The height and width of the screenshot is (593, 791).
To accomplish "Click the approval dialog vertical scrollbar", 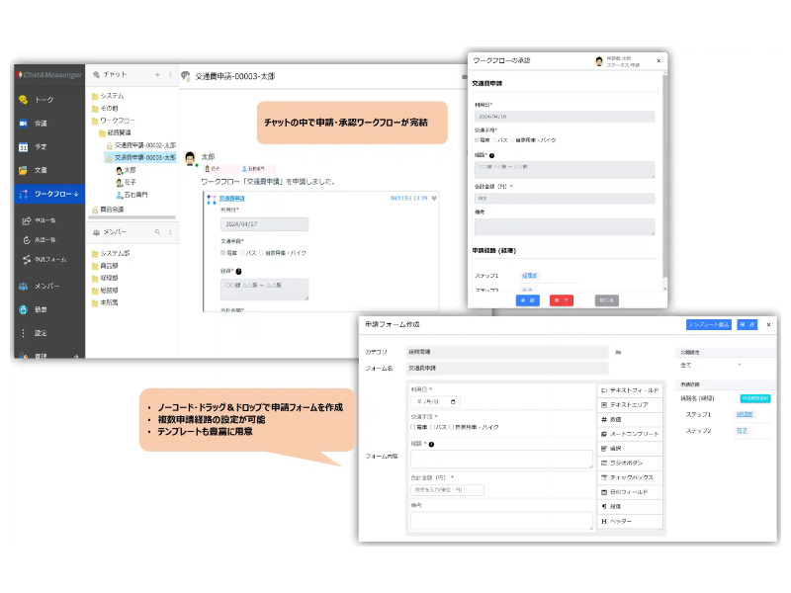I will pos(664,177).
